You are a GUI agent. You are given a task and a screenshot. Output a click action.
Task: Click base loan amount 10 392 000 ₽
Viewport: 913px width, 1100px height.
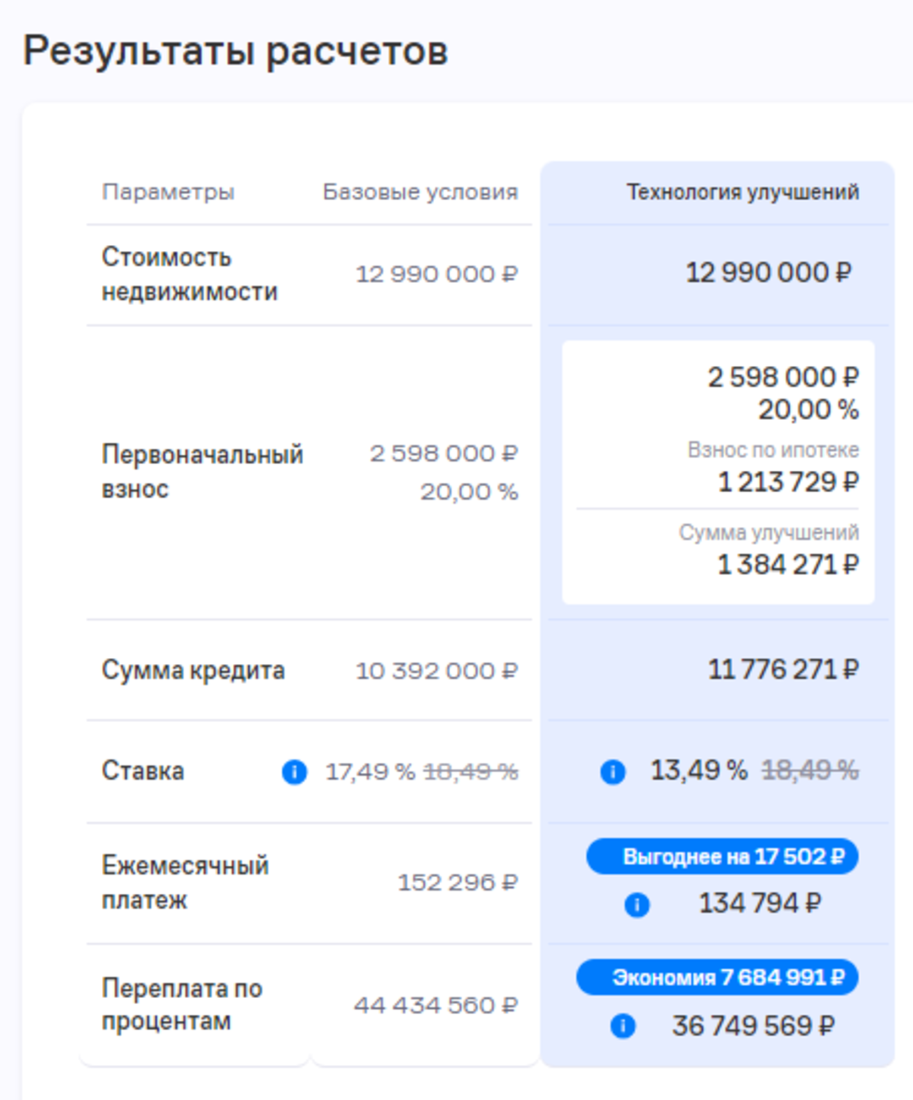tap(437, 671)
